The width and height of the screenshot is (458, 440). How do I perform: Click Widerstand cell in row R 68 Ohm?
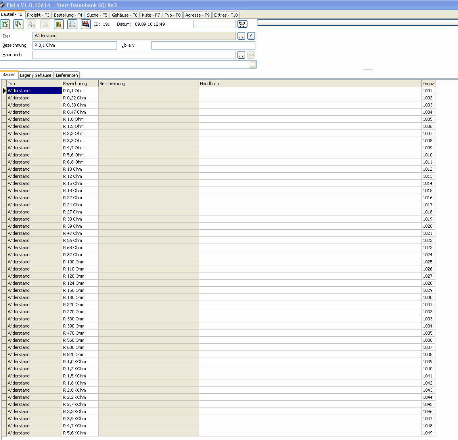point(34,248)
